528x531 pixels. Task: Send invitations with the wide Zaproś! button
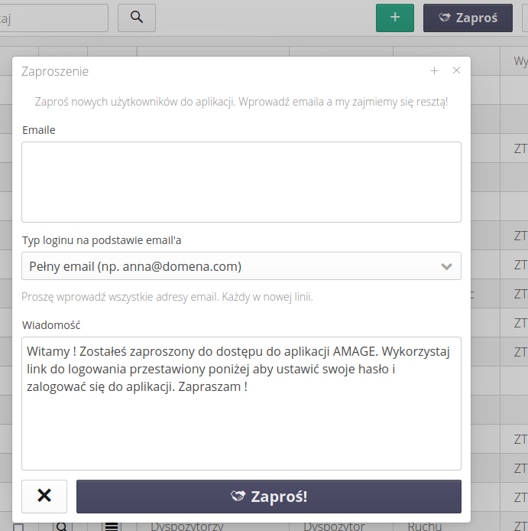pyautogui.click(x=269, y=496)
